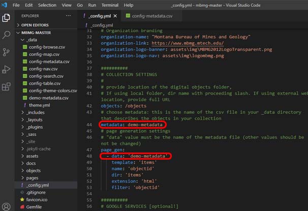Open the Source Control view icon
Screen dimensions: 308x211
(7, 52)
